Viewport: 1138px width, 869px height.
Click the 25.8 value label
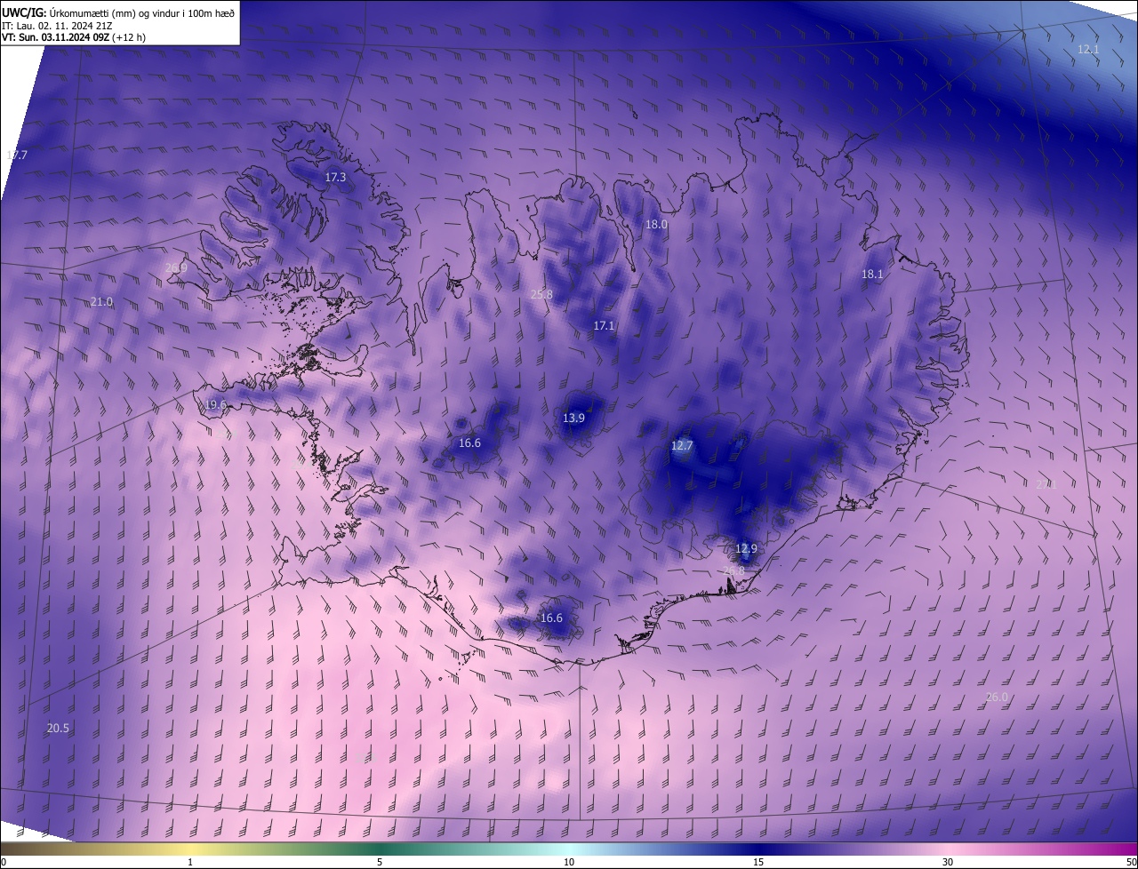point(541,295)
